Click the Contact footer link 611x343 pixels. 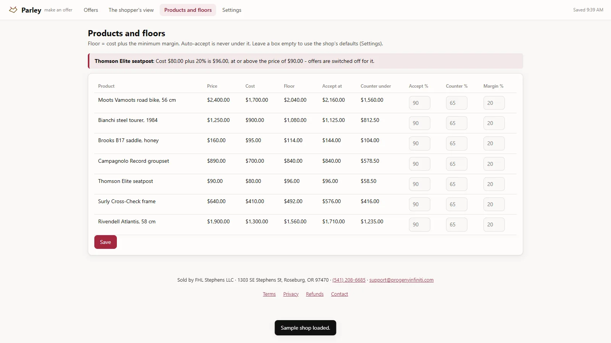pos(339,294)
